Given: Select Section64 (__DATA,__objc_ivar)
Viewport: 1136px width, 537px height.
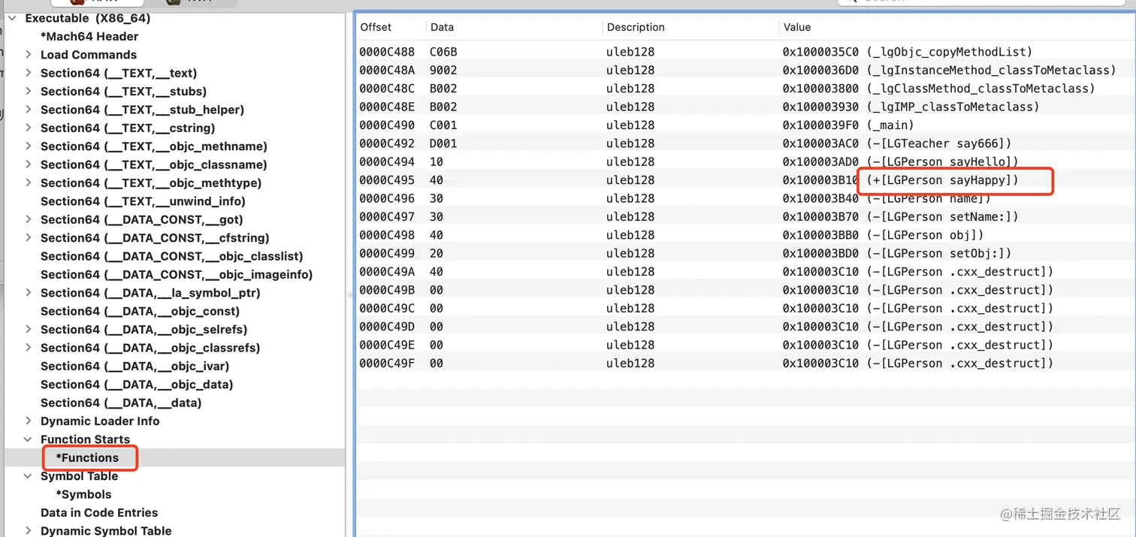Looking at the screenshot, I should tap(134, 366).
